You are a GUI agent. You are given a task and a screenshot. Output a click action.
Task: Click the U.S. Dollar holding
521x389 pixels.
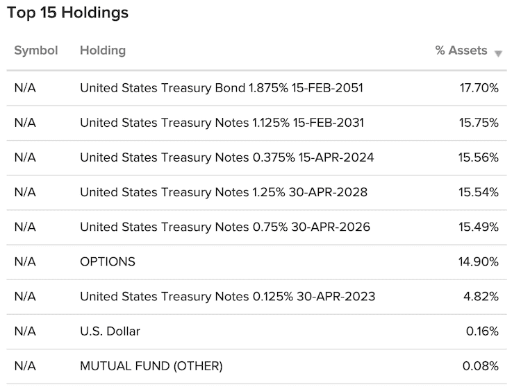click(x=110, y=331)
